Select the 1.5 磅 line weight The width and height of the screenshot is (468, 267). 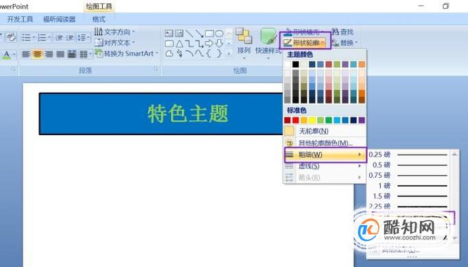409,196
